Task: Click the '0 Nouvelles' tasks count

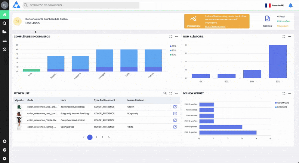Action: [x=283, y=21]
